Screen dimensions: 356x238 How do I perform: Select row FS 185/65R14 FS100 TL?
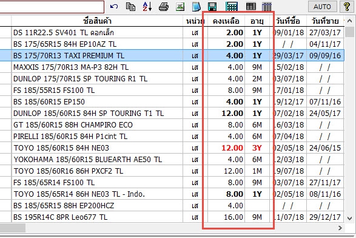[x=172, y=183]
